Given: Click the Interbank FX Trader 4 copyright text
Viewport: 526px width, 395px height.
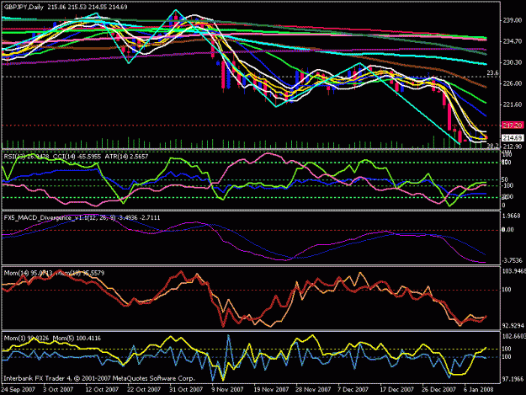Looking at the screenshot, I should click(x=99, y=378).
